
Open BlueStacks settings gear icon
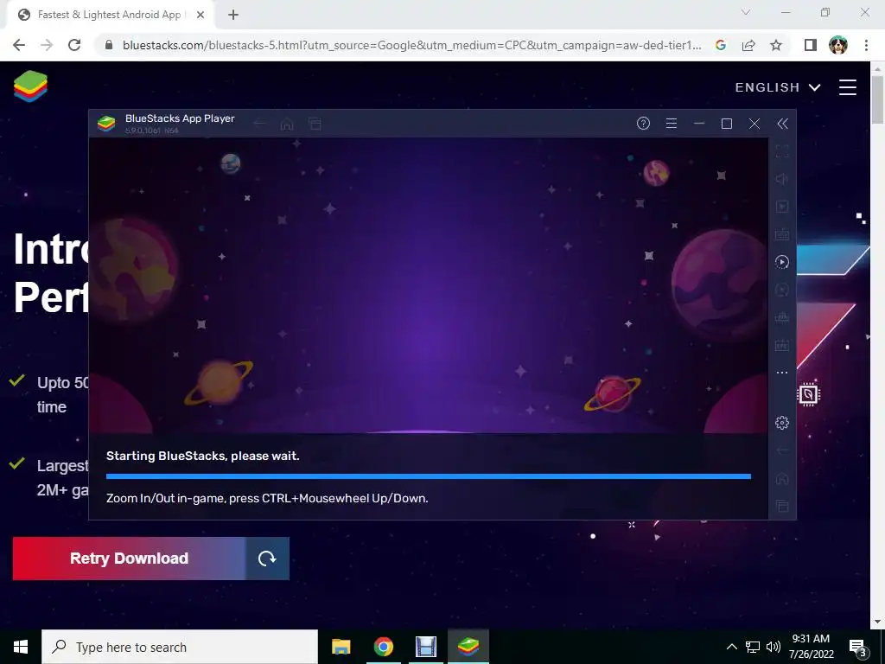coord(781,422)
